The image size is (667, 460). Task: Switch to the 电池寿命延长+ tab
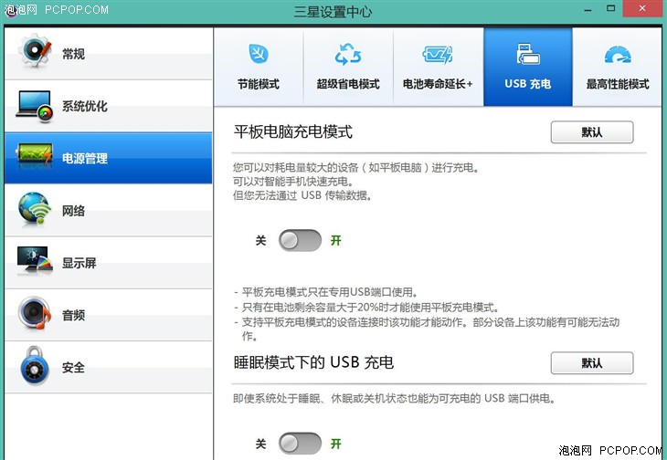pyautogui.click(x=439, y=67)
